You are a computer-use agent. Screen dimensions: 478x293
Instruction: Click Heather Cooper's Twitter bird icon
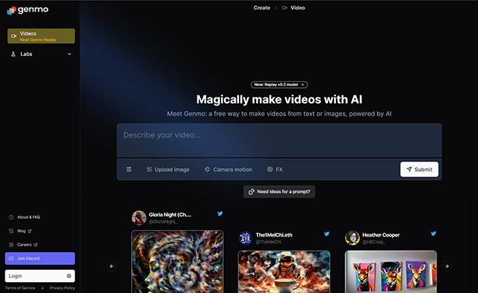(x=434, y=234)
